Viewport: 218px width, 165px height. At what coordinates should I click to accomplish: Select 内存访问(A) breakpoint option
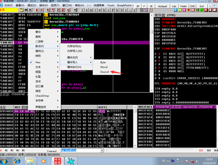click(x=74, y=46)
